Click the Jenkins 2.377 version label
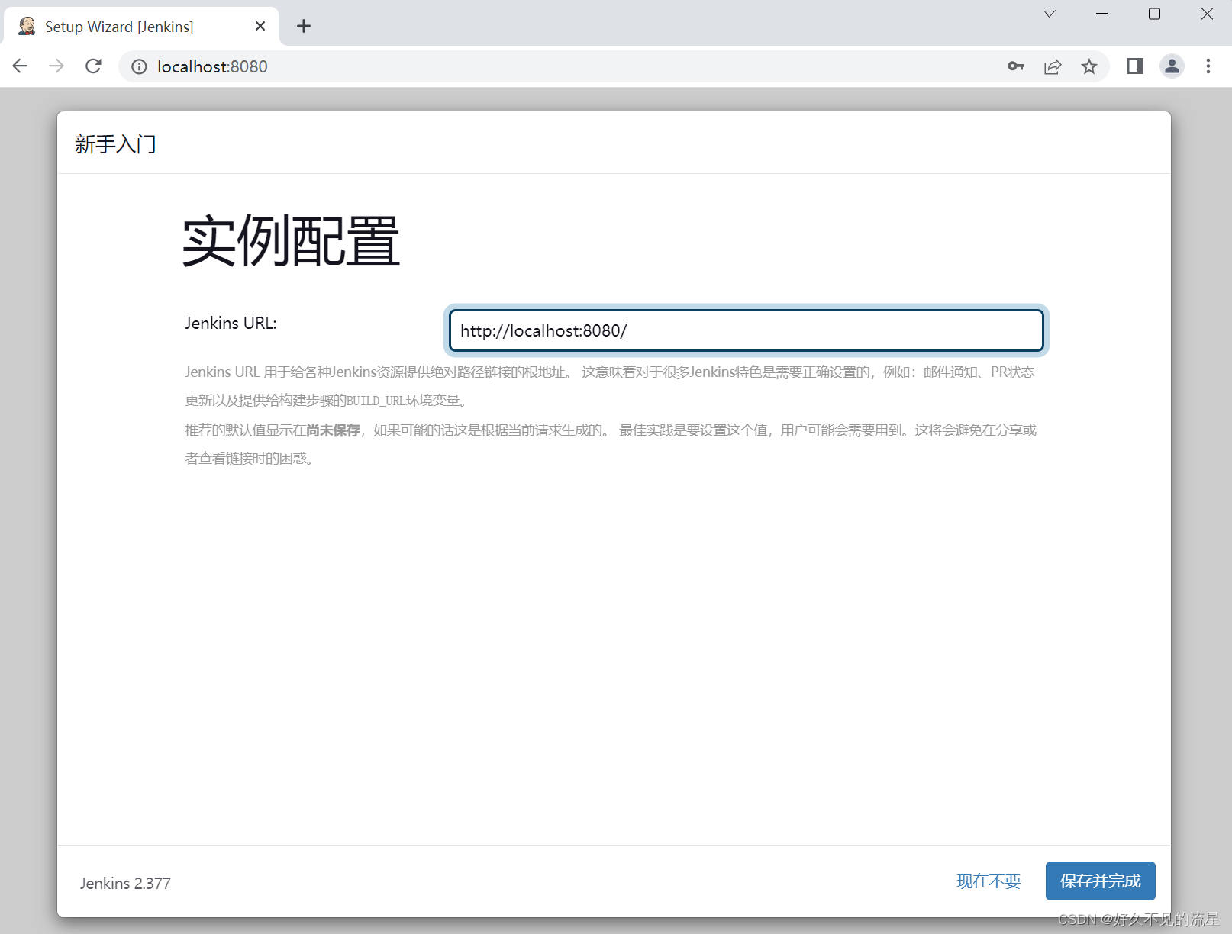 tap(125, 883)
